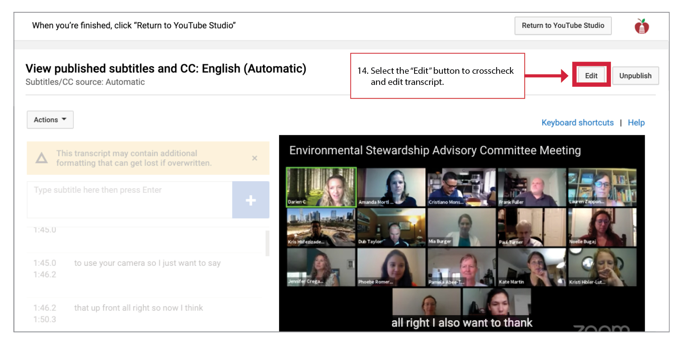This screenshot has width=696, height=344.
Task: Click the apple account avatar icon
Action: (641, 26)
